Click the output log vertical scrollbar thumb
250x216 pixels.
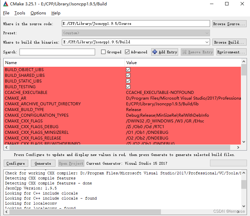point(244,184)
